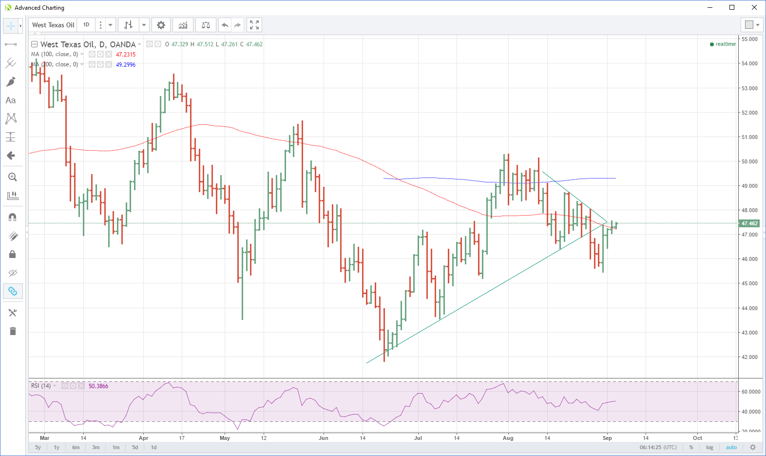Hide the MA 100 indicator
Image resolution: width=766 pixels, height=456 pixels.
click(92, 54)
